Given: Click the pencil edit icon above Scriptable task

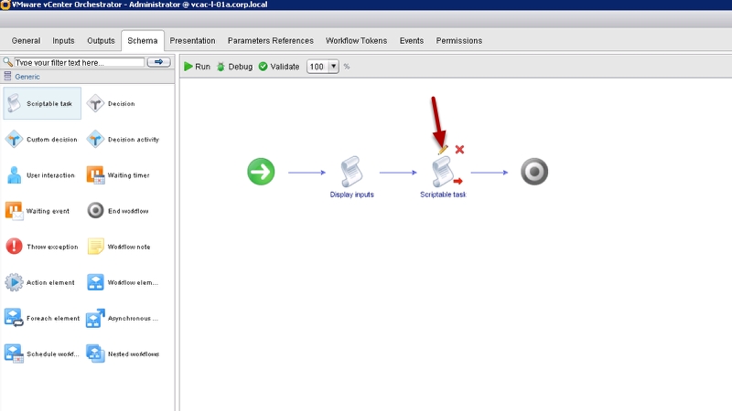Looking at the screenshot, I should point(443,148).
